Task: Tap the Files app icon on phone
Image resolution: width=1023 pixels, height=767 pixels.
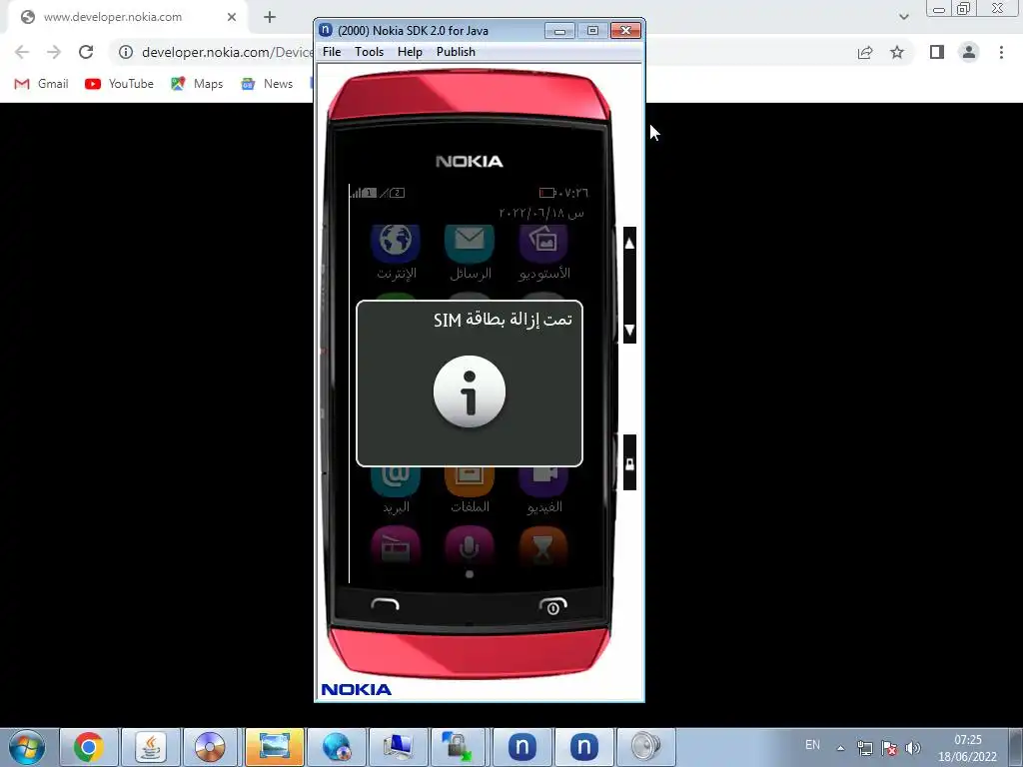Action: (470, 481)
